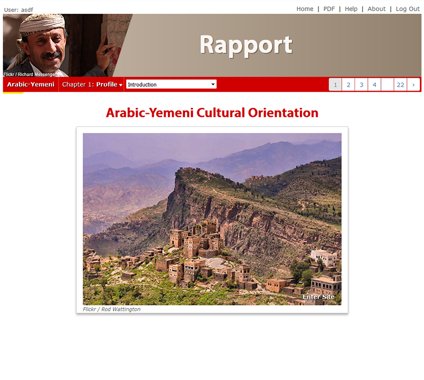Open the PDF link
Screen dimensions: 424x380
329,9
